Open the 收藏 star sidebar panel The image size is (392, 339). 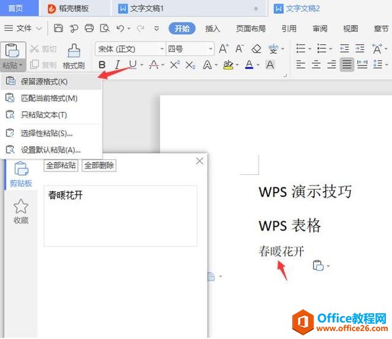[21, 211]
